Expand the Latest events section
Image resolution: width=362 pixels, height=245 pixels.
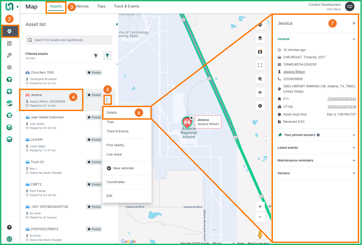[316, 148]
